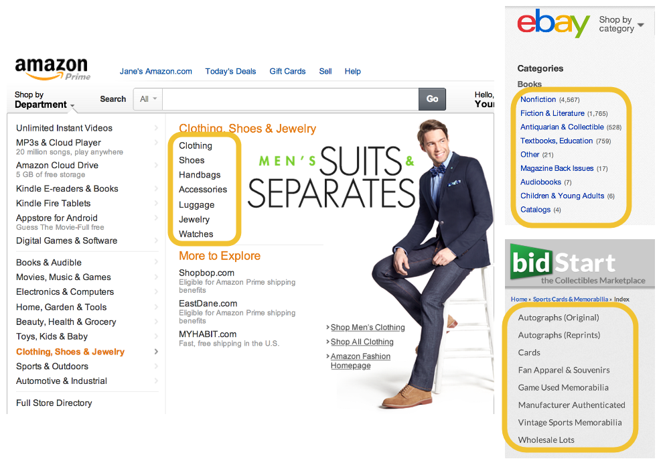Click the Amazon Prime logo
The width and height of the screenshot is (663, 467).
tap(52, 69)
